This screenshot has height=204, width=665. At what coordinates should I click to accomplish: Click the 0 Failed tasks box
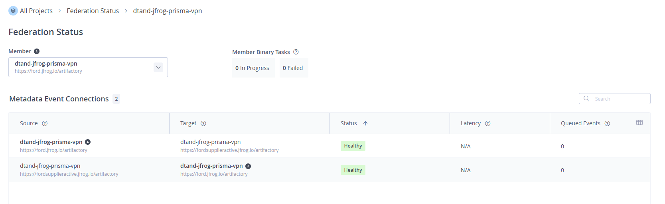[294, 68]
